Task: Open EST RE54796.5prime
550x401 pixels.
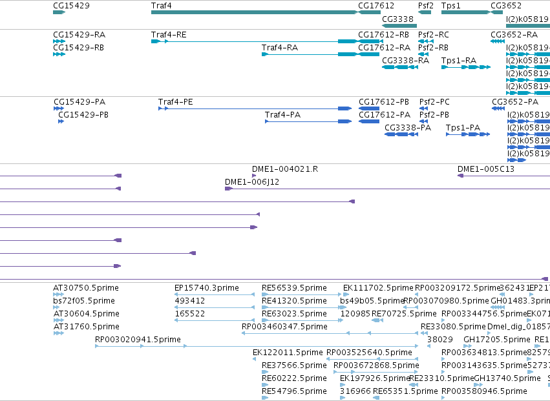Action: [x=265, y=398]
